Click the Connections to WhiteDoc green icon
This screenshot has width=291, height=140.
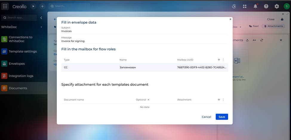click(4, 39)
